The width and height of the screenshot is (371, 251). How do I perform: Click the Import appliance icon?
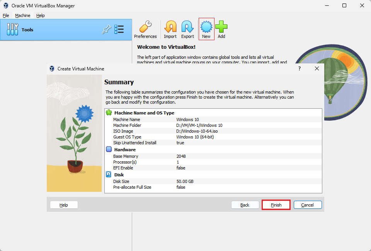tap(170, 27)
